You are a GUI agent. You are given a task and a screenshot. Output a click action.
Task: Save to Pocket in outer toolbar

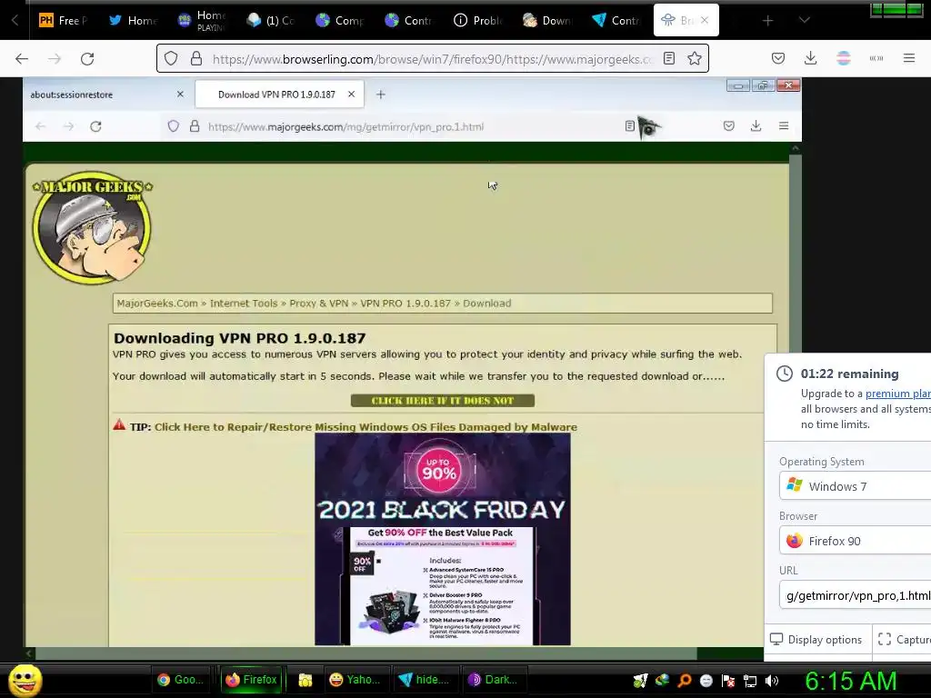(778, 58)
